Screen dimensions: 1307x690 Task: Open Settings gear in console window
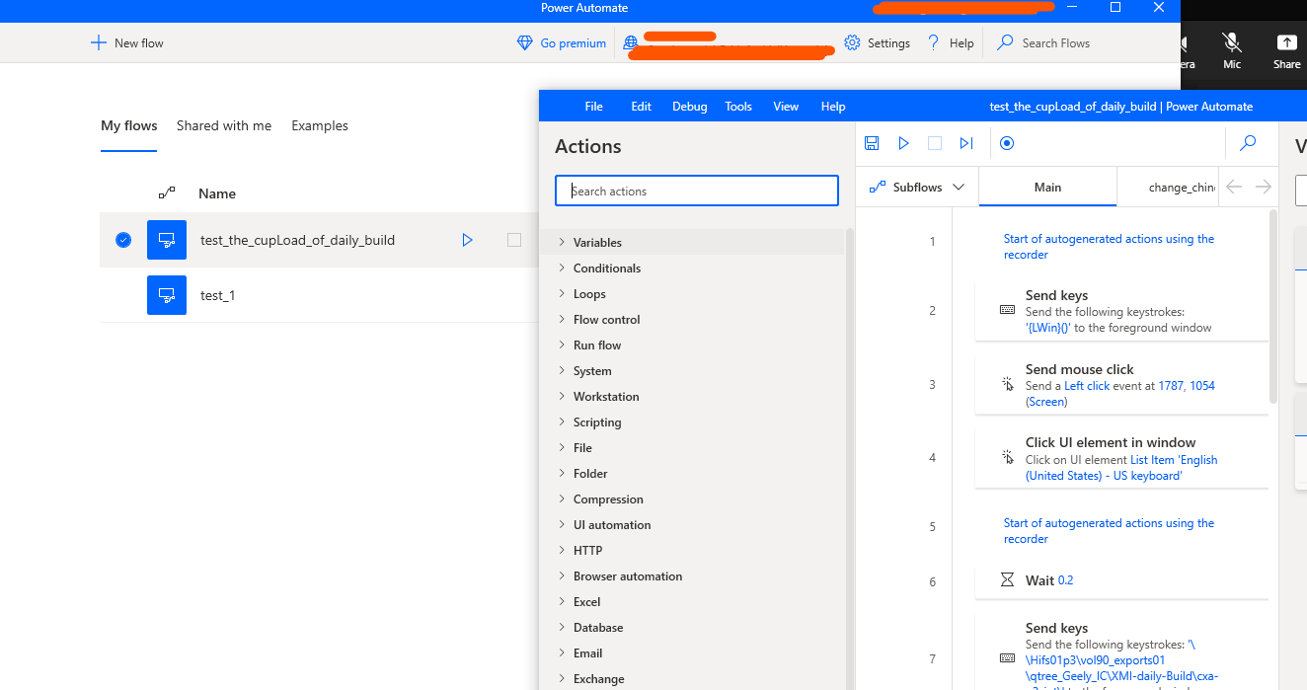(x=853, y=43)
